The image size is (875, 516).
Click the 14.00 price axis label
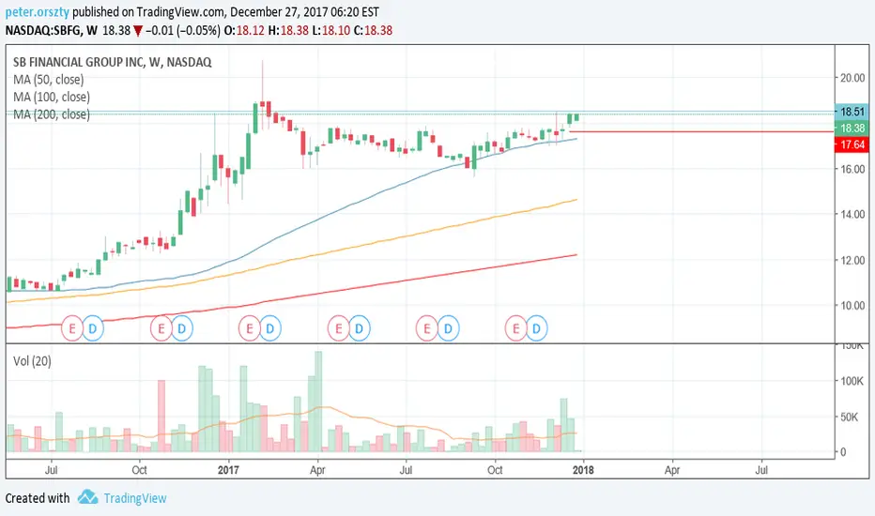coord(852,214)
